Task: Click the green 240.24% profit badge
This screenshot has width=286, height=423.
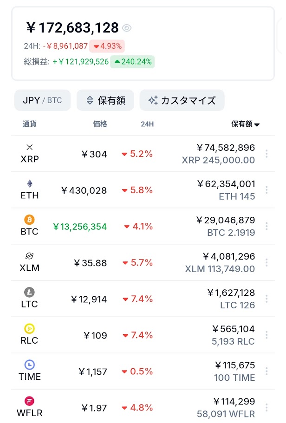Action: (132, 62)
